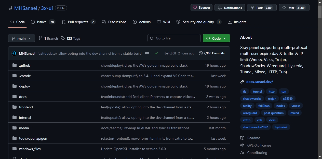The width and height of the screenshot is (322, 159).
Task: Go to the Discussions tab
Action: pos(114,22)
